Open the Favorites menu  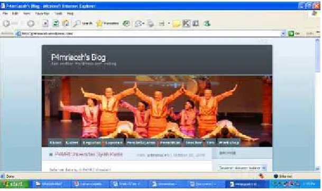click(42, 14)
